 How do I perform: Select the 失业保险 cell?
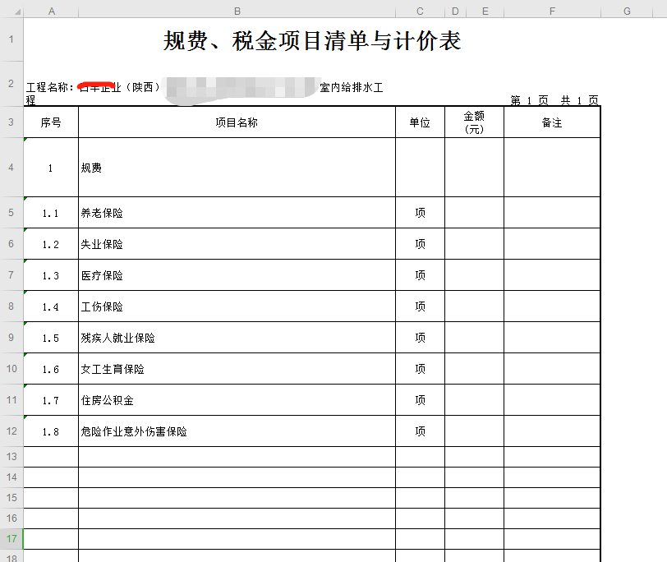click(x=237, y=244)
